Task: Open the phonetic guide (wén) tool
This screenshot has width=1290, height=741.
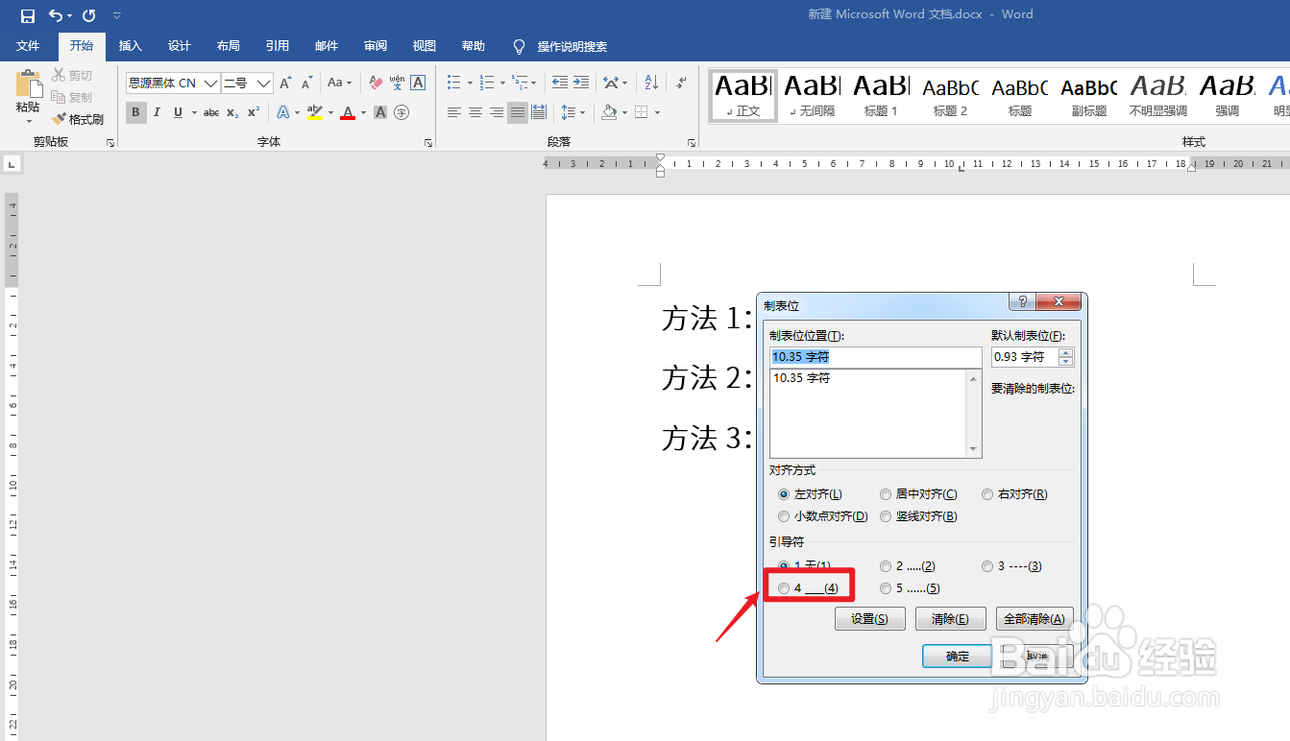Action: [x=397, y=84]
